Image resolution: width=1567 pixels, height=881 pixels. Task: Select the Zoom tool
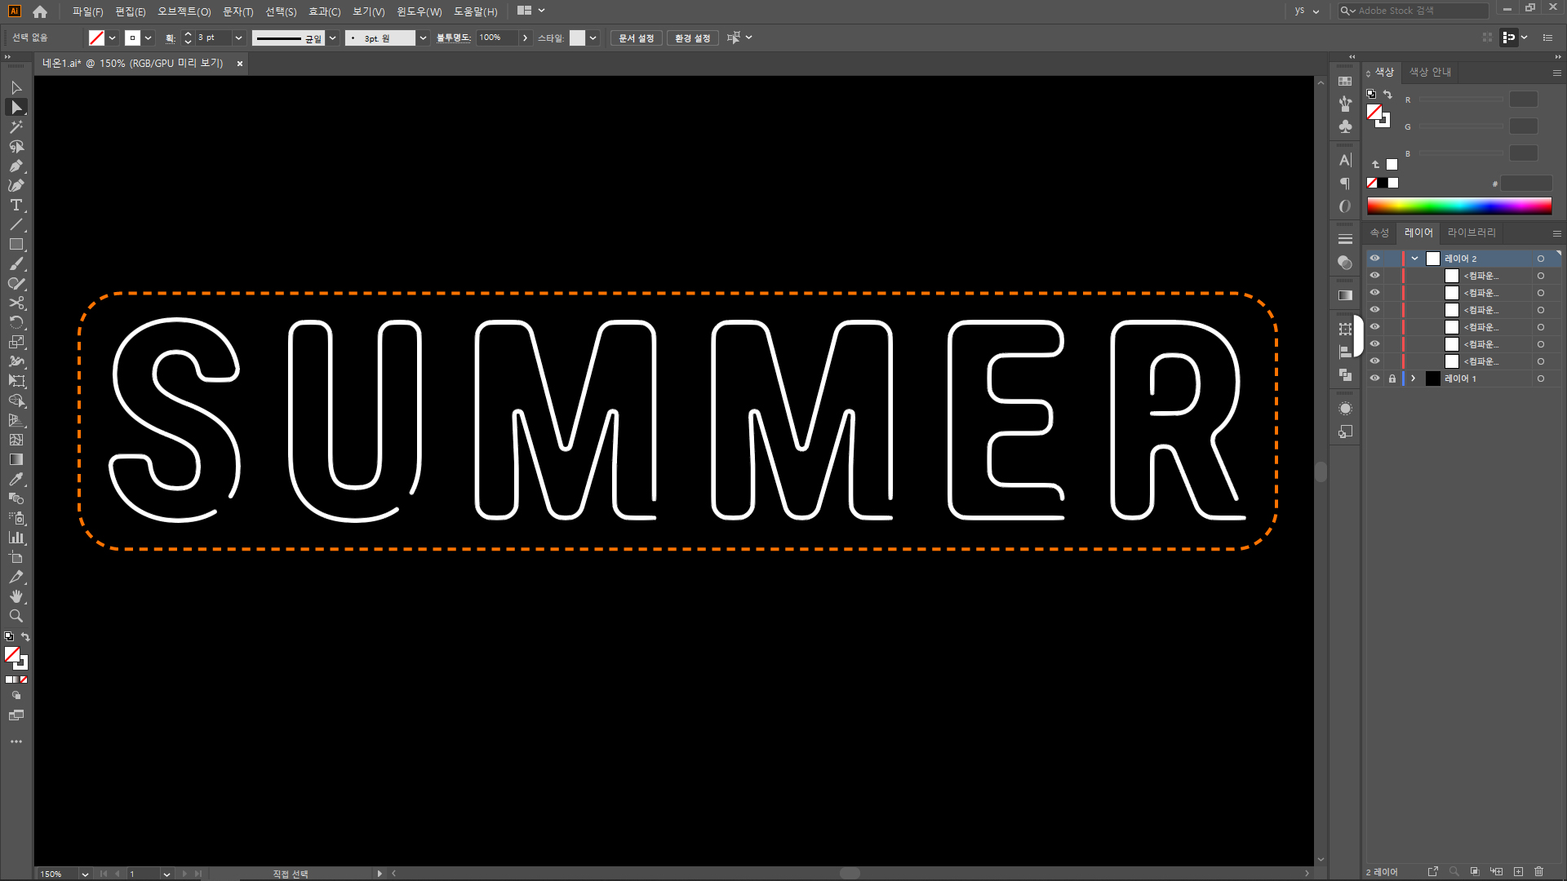16,617
